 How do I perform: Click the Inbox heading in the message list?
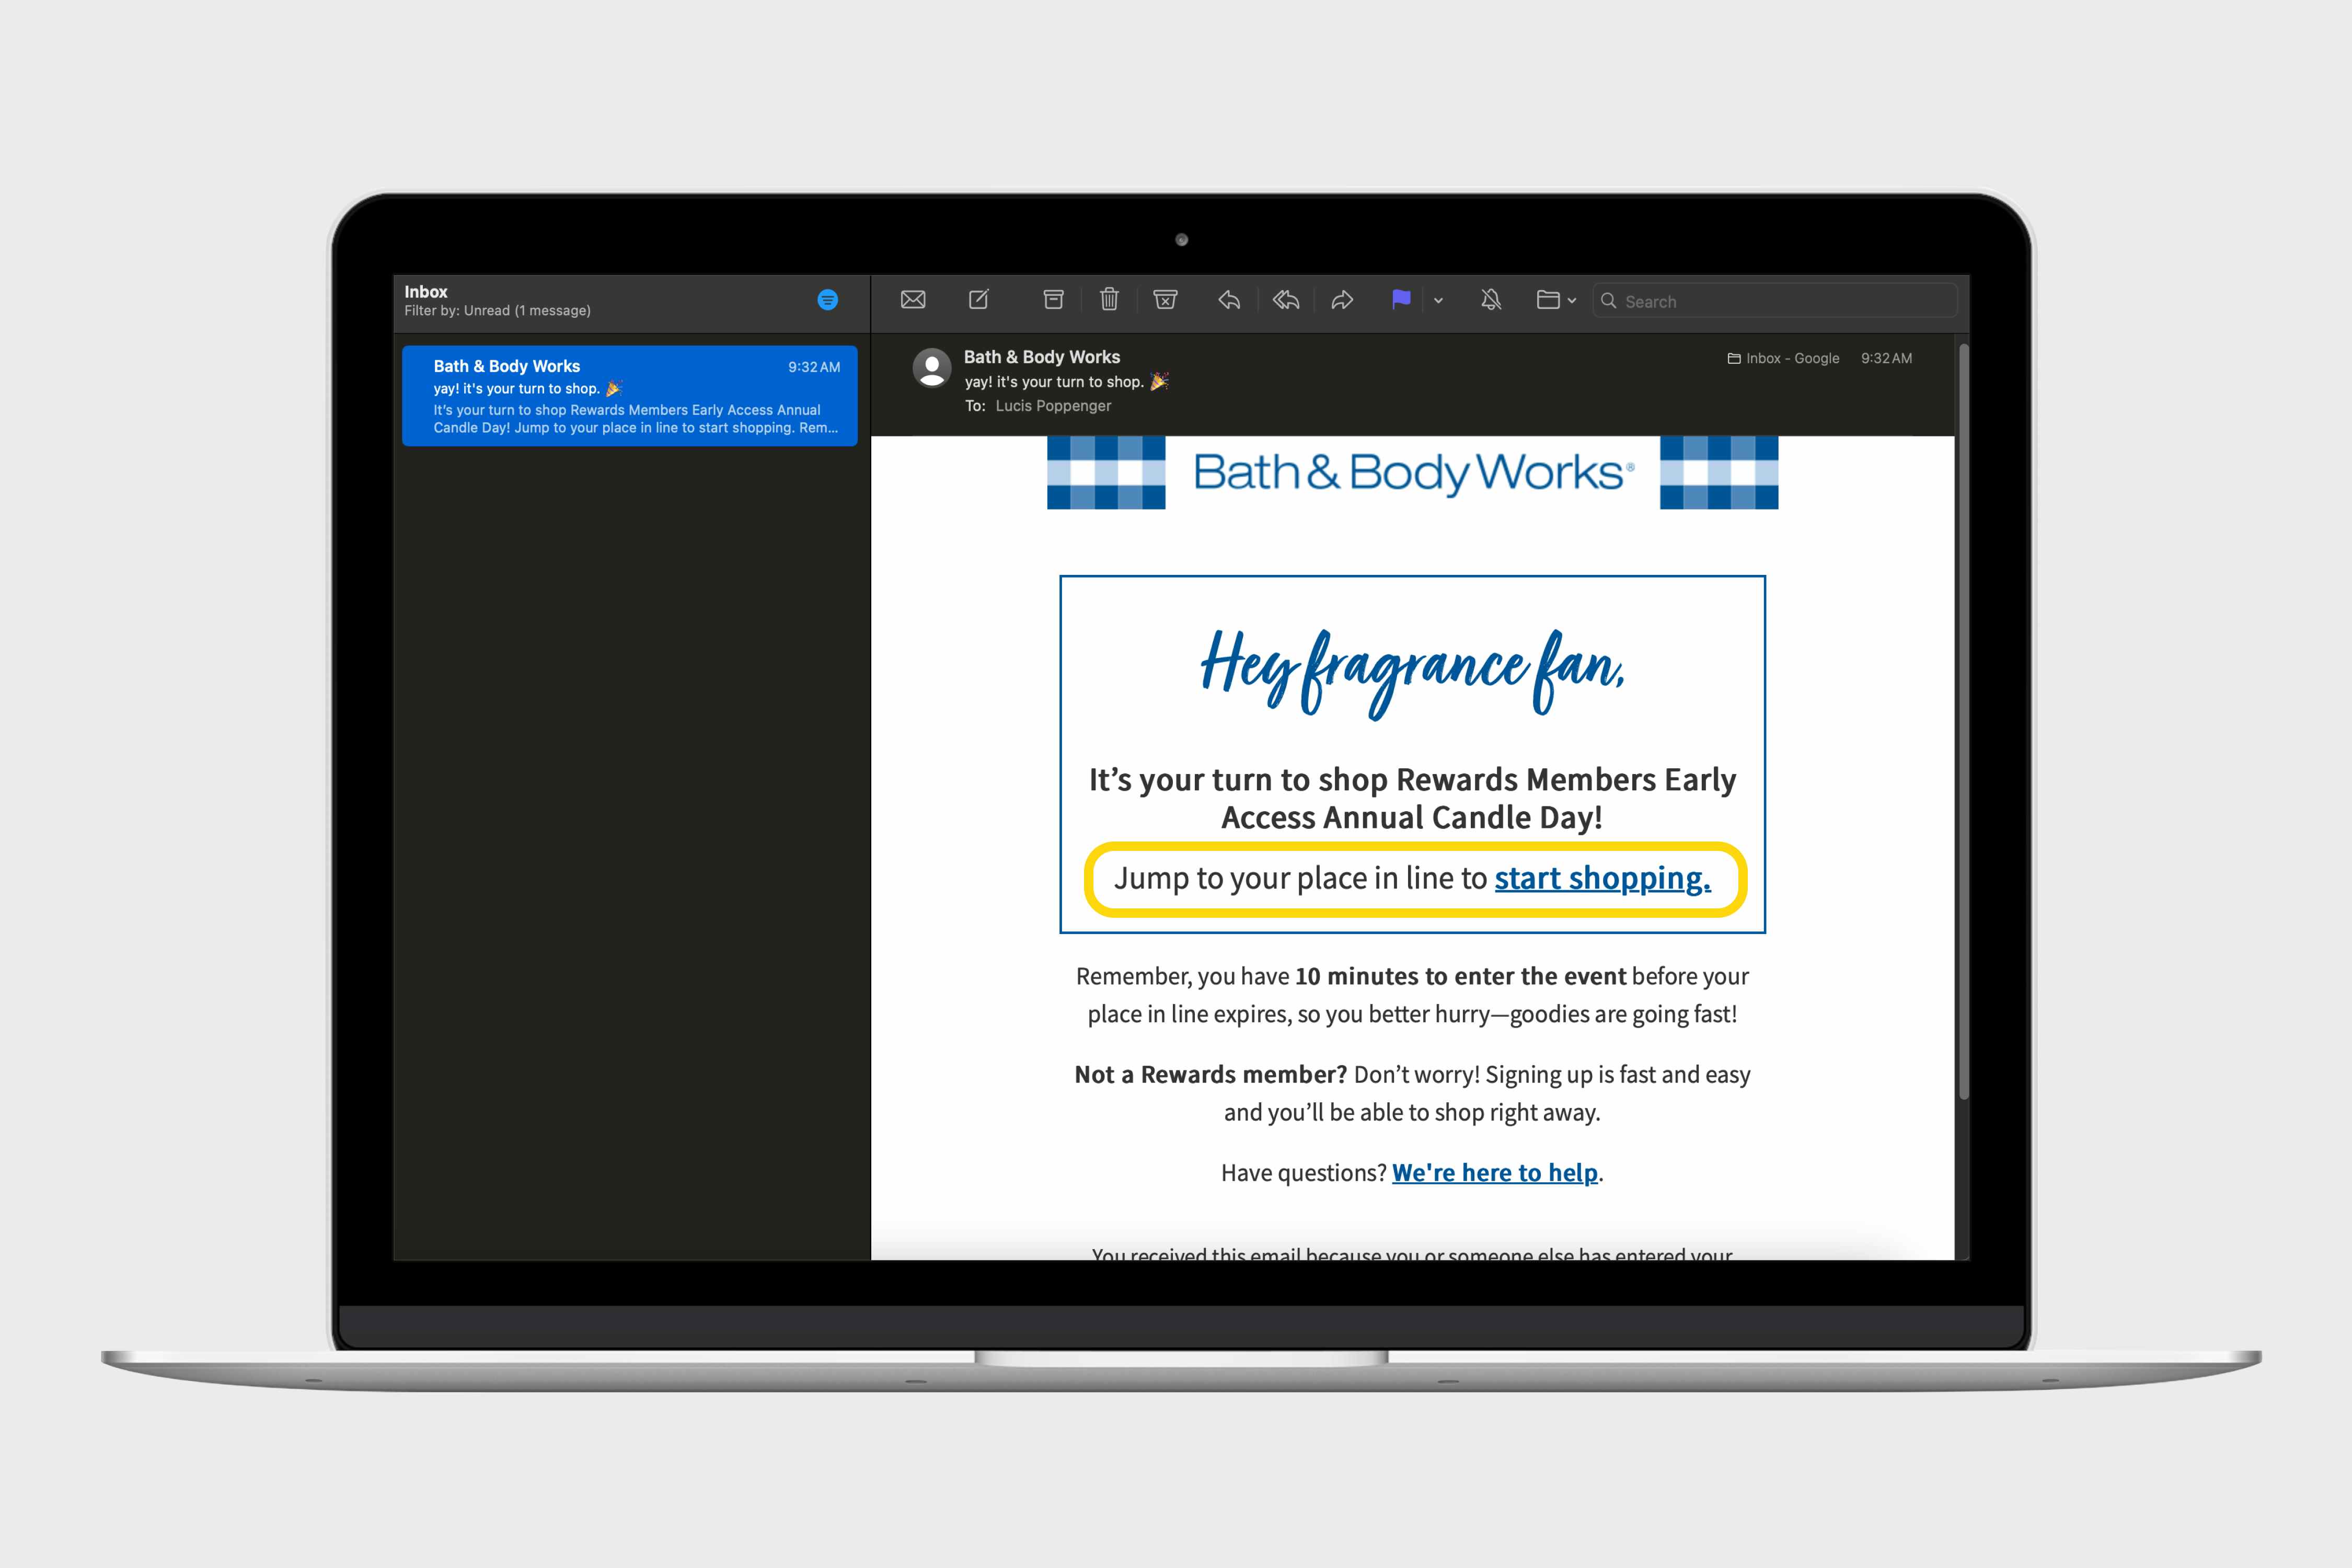[426, 292]
